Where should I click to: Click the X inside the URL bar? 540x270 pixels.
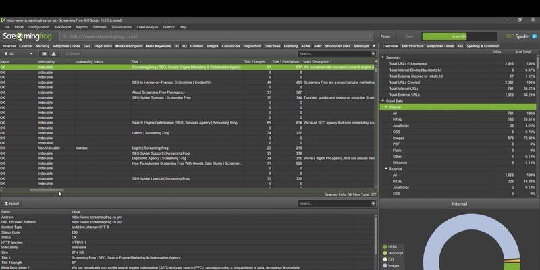coord(370,36)
